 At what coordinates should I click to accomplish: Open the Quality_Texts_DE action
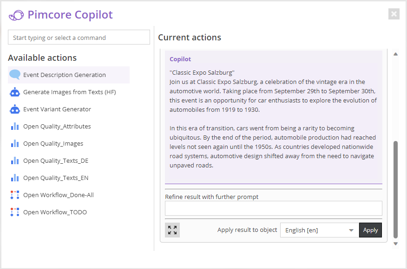69,160
